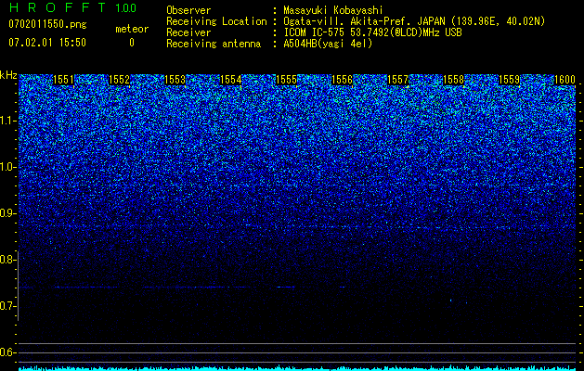Click the 1559 time marker
The width and height of the screenshot is (584, 371).
point(509,80)
